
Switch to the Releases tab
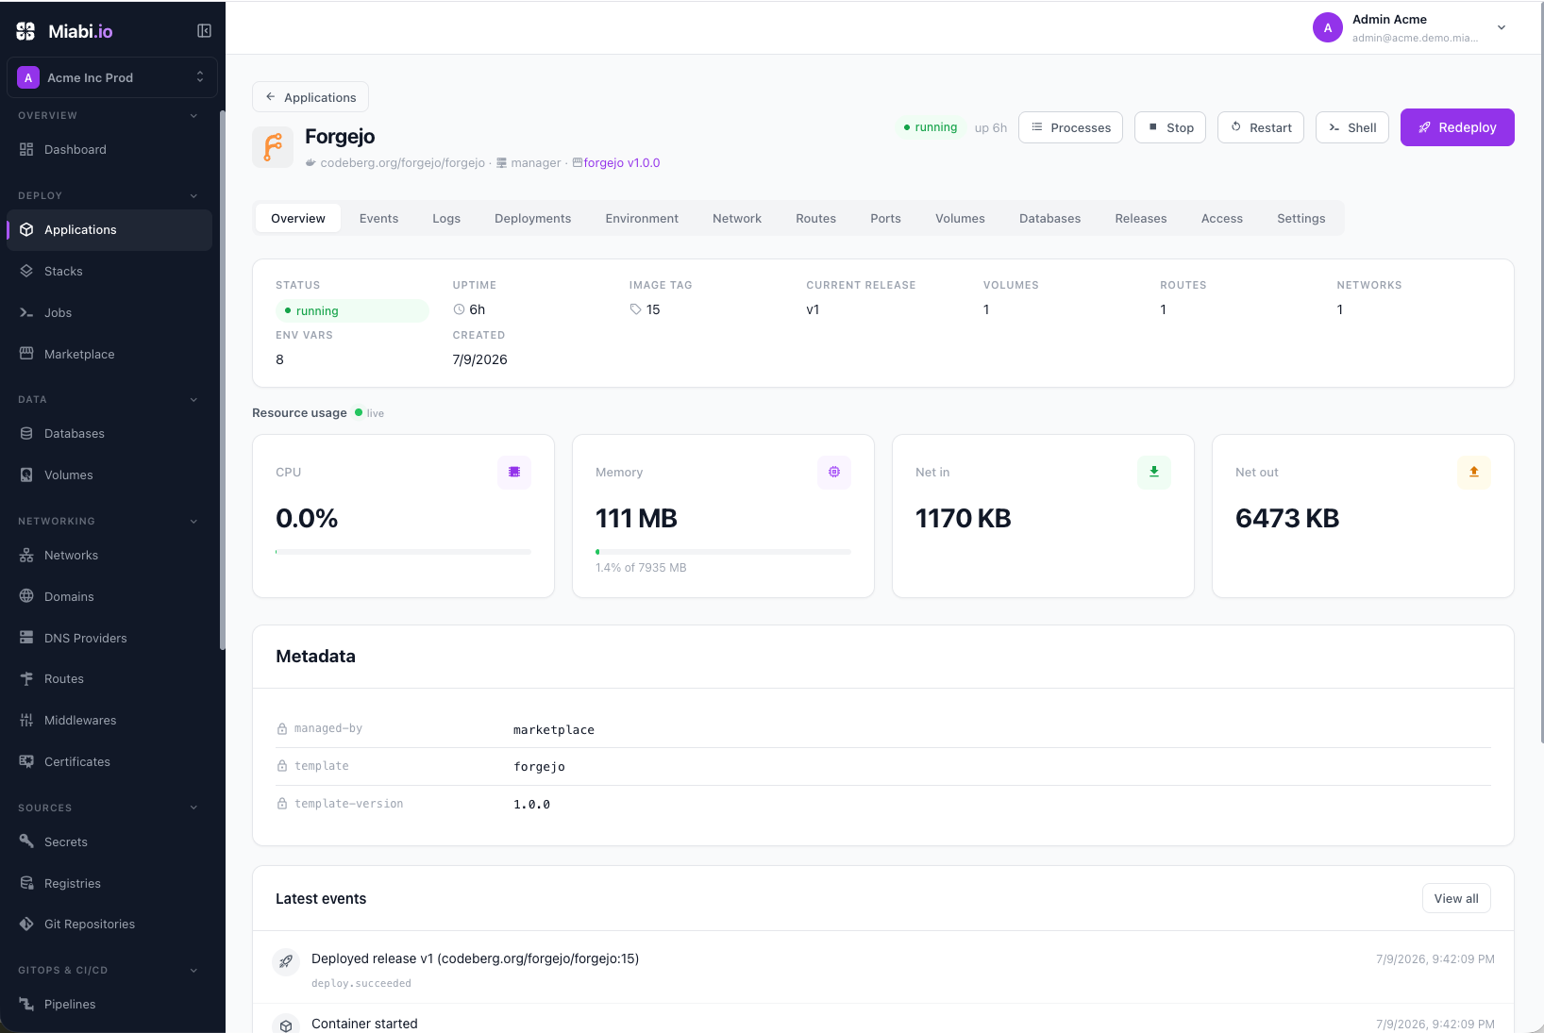click(x=1141, y=218)
